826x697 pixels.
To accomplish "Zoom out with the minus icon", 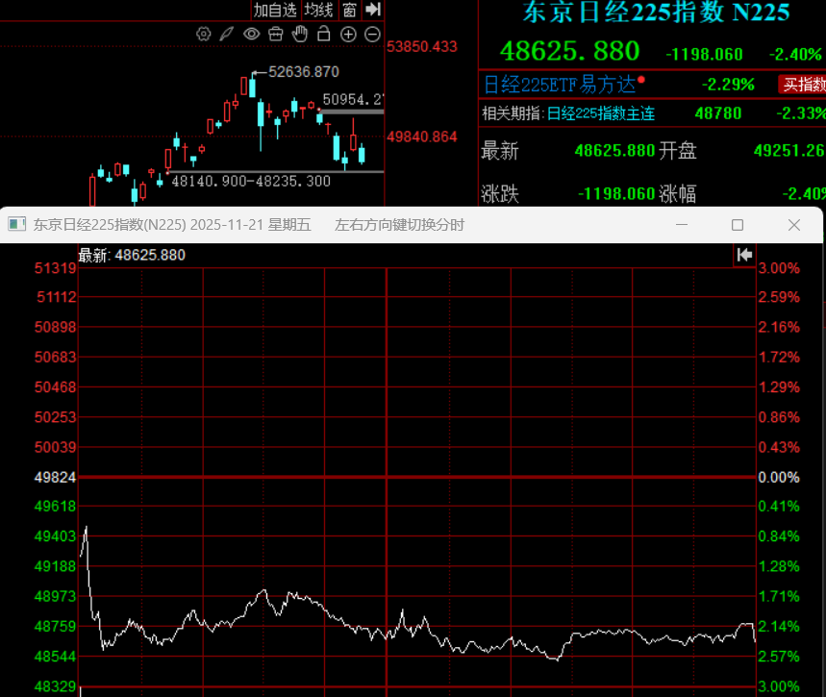I will tap(372, 34).
